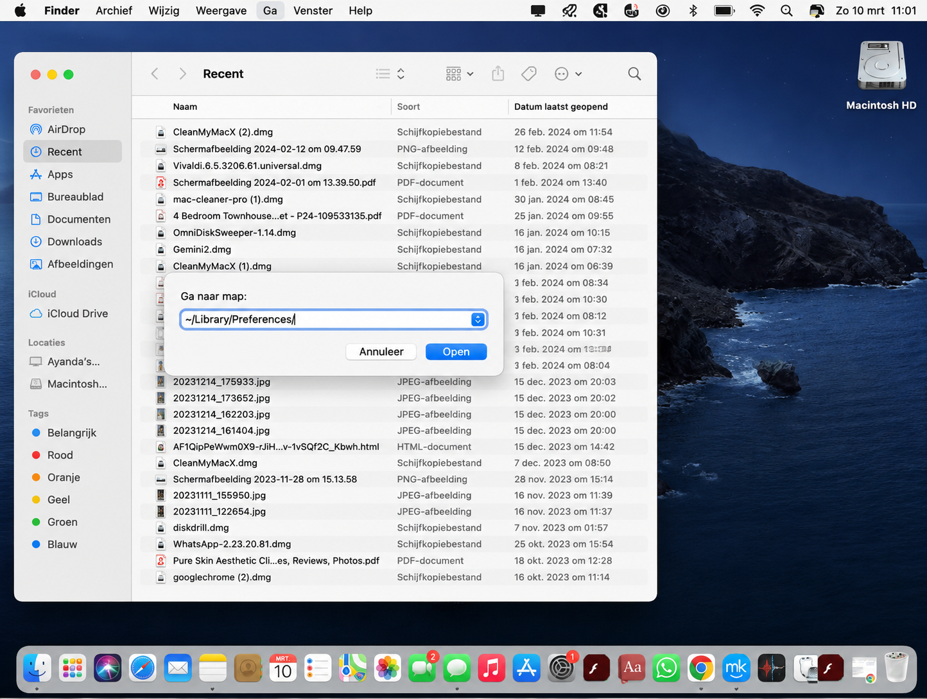Sort by Datum laatst geopend column header

tap(561, 107)
